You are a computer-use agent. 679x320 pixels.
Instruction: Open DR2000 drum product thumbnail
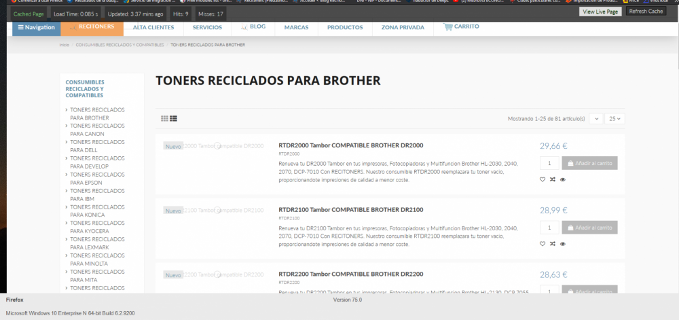click(x=213, y=146)
